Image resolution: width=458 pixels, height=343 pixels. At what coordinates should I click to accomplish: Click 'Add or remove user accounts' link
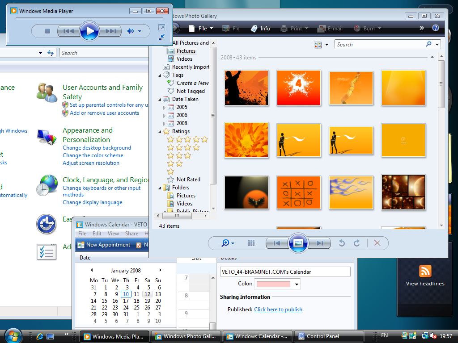104,113
